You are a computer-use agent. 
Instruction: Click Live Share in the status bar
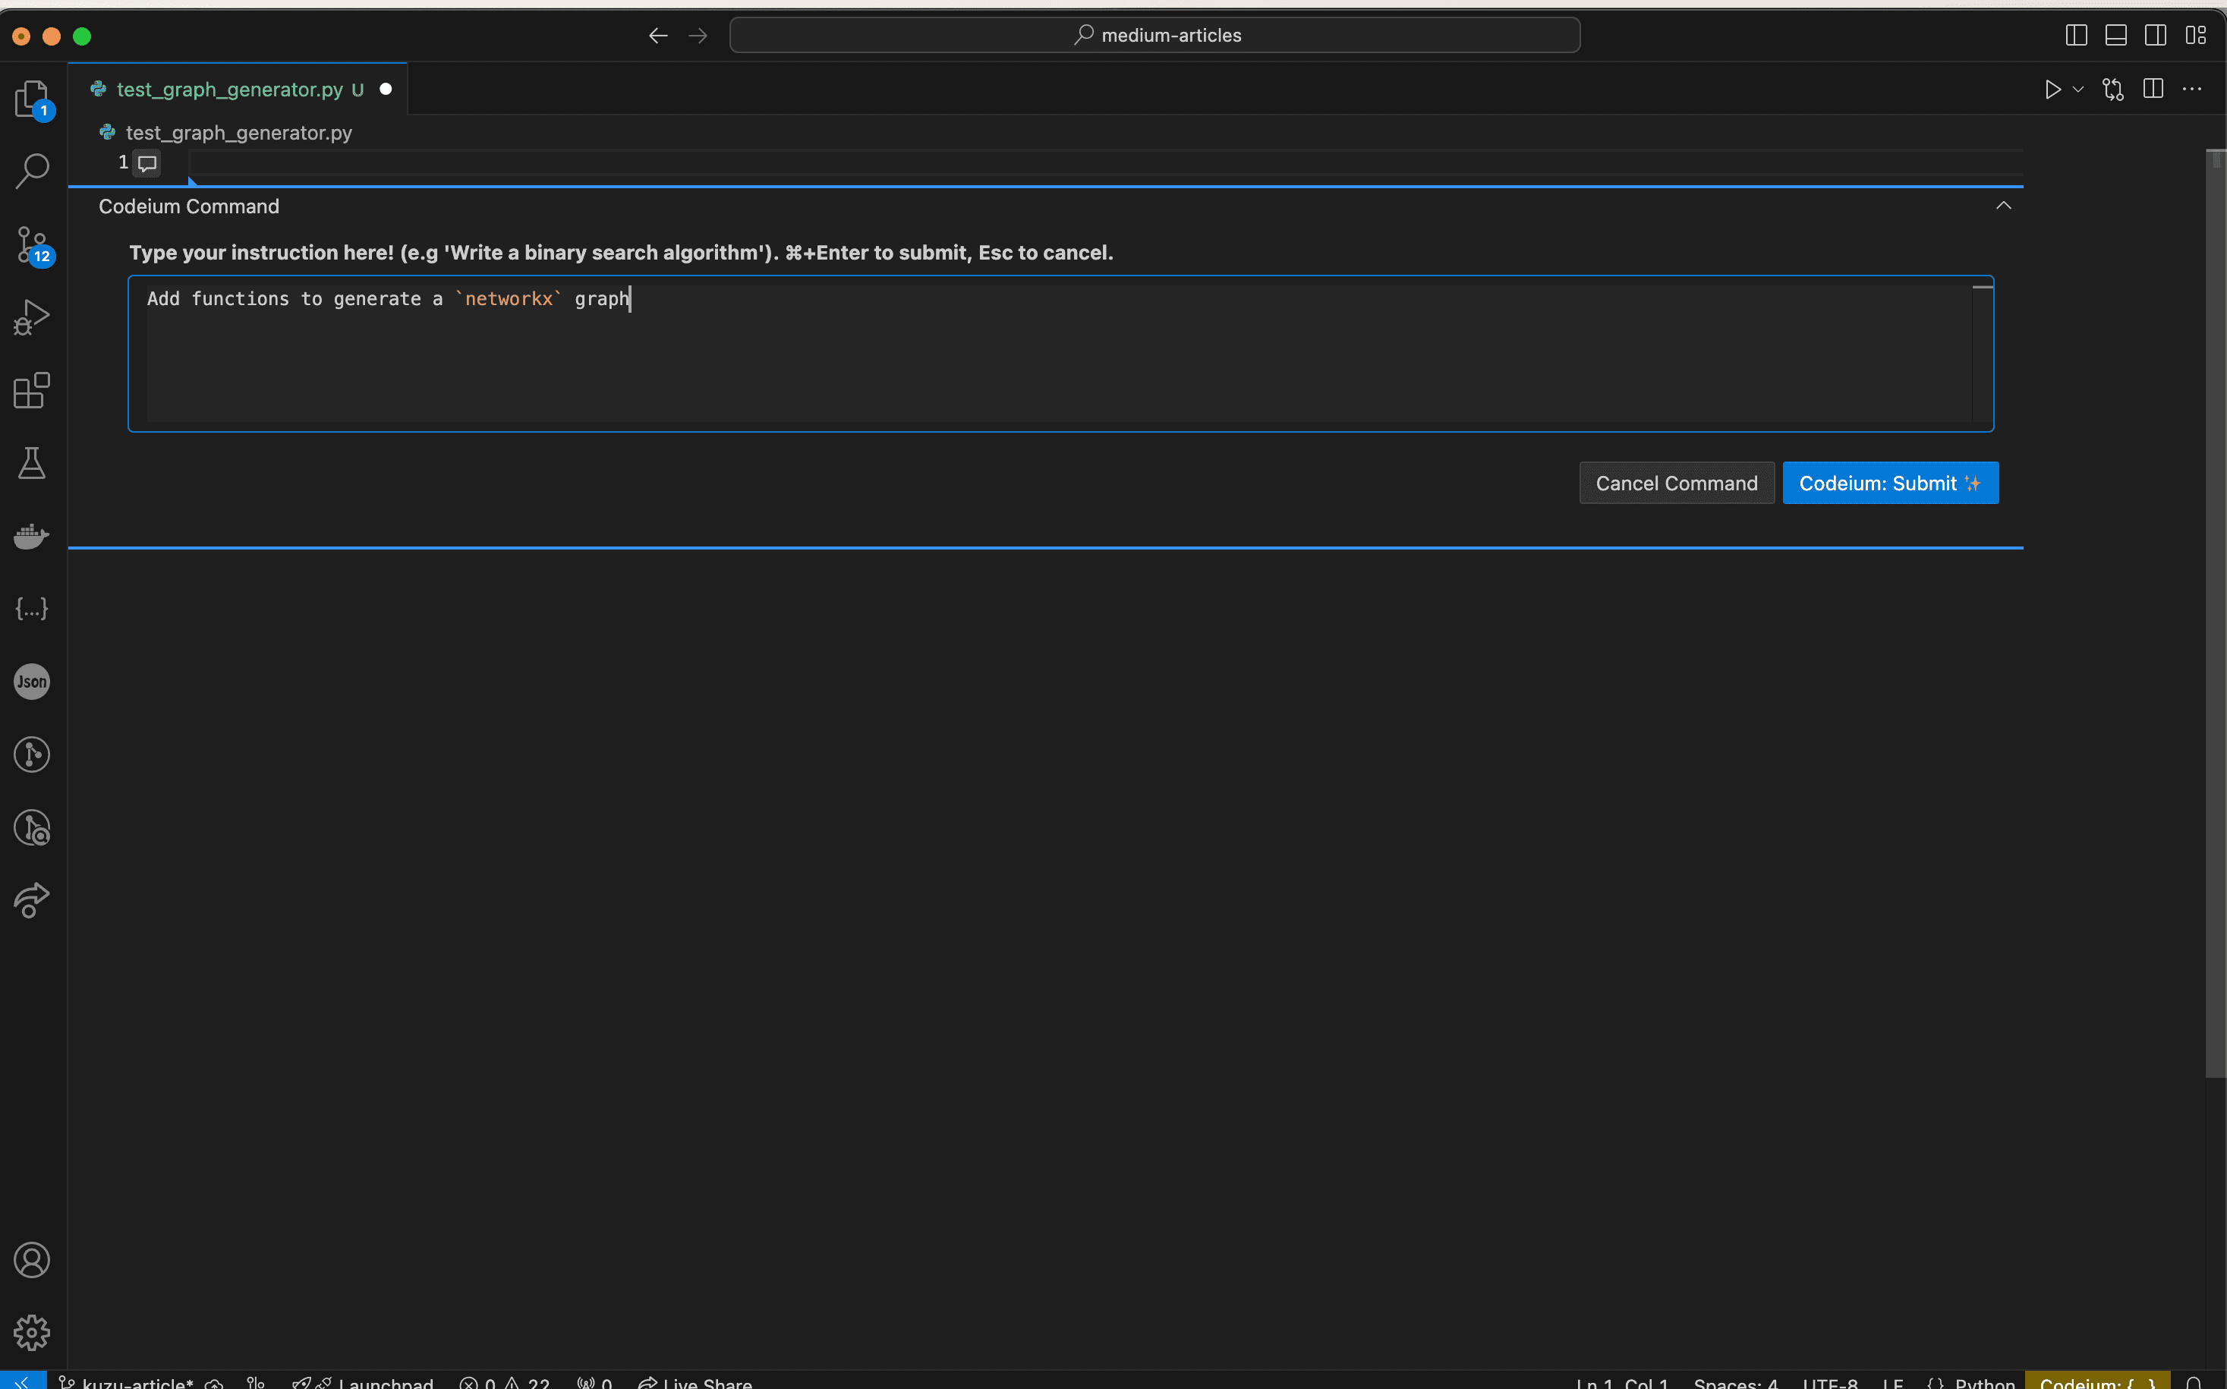(695, 1381)
